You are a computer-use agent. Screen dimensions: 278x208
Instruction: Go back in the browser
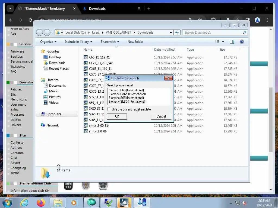pos(11,20)
